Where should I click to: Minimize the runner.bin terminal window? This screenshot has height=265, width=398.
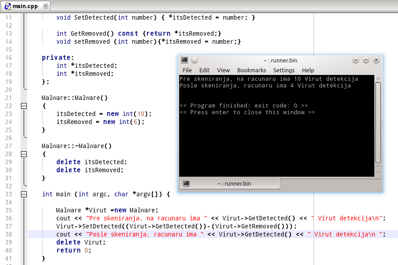pyautogui.click(x=356, y=60)
